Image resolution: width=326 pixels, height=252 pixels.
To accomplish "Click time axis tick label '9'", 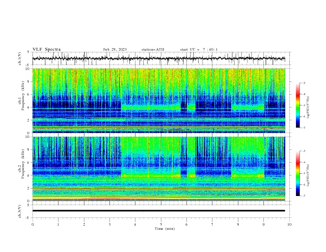I will click(263, 224).
